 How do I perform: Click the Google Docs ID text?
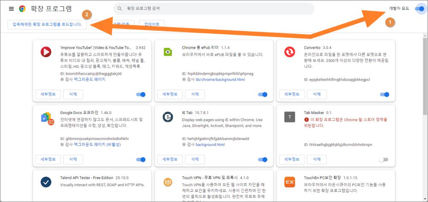pyautogui.click(x=94, y=139)
